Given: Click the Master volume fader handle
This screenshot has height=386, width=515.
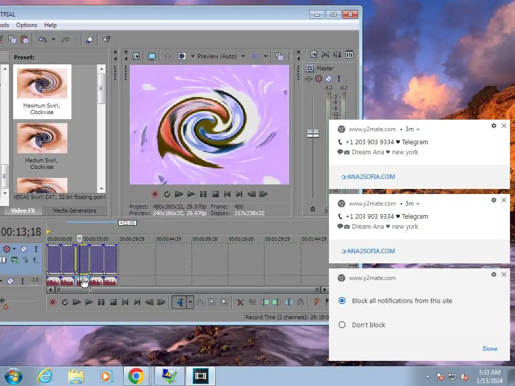Looking at the screenshot, I should [313, 133].
